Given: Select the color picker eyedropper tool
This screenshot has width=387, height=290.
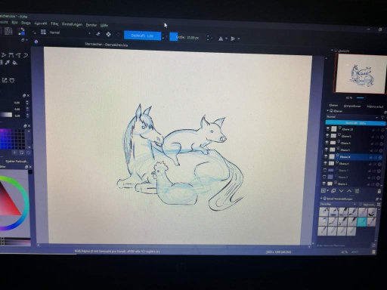Looking at the screenshot, I should (x=8, y=63).
